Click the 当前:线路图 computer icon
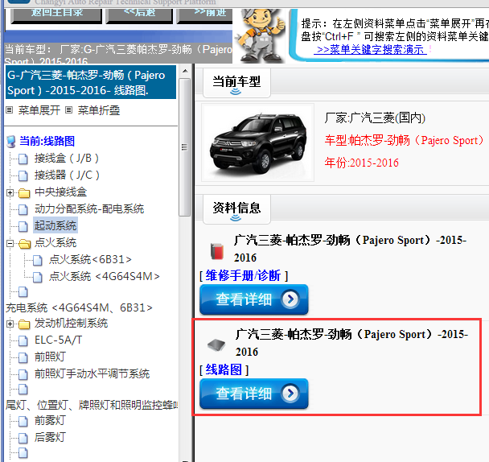489x462 pixels. (x=11, y=141)
